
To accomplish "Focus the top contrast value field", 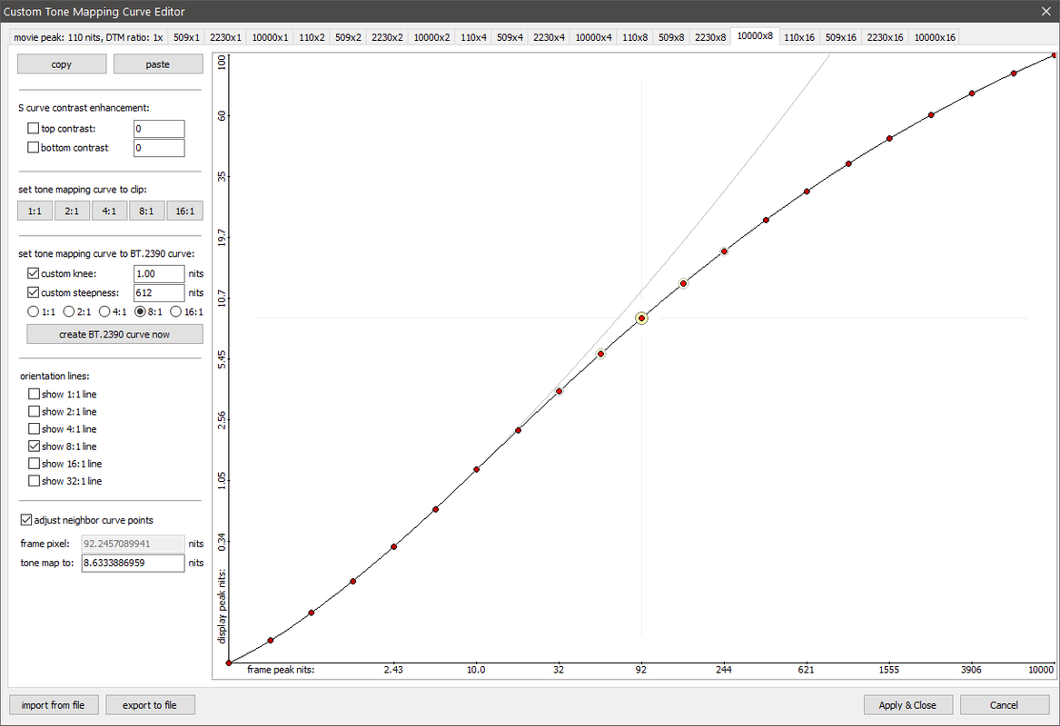I will coord(159,129).
